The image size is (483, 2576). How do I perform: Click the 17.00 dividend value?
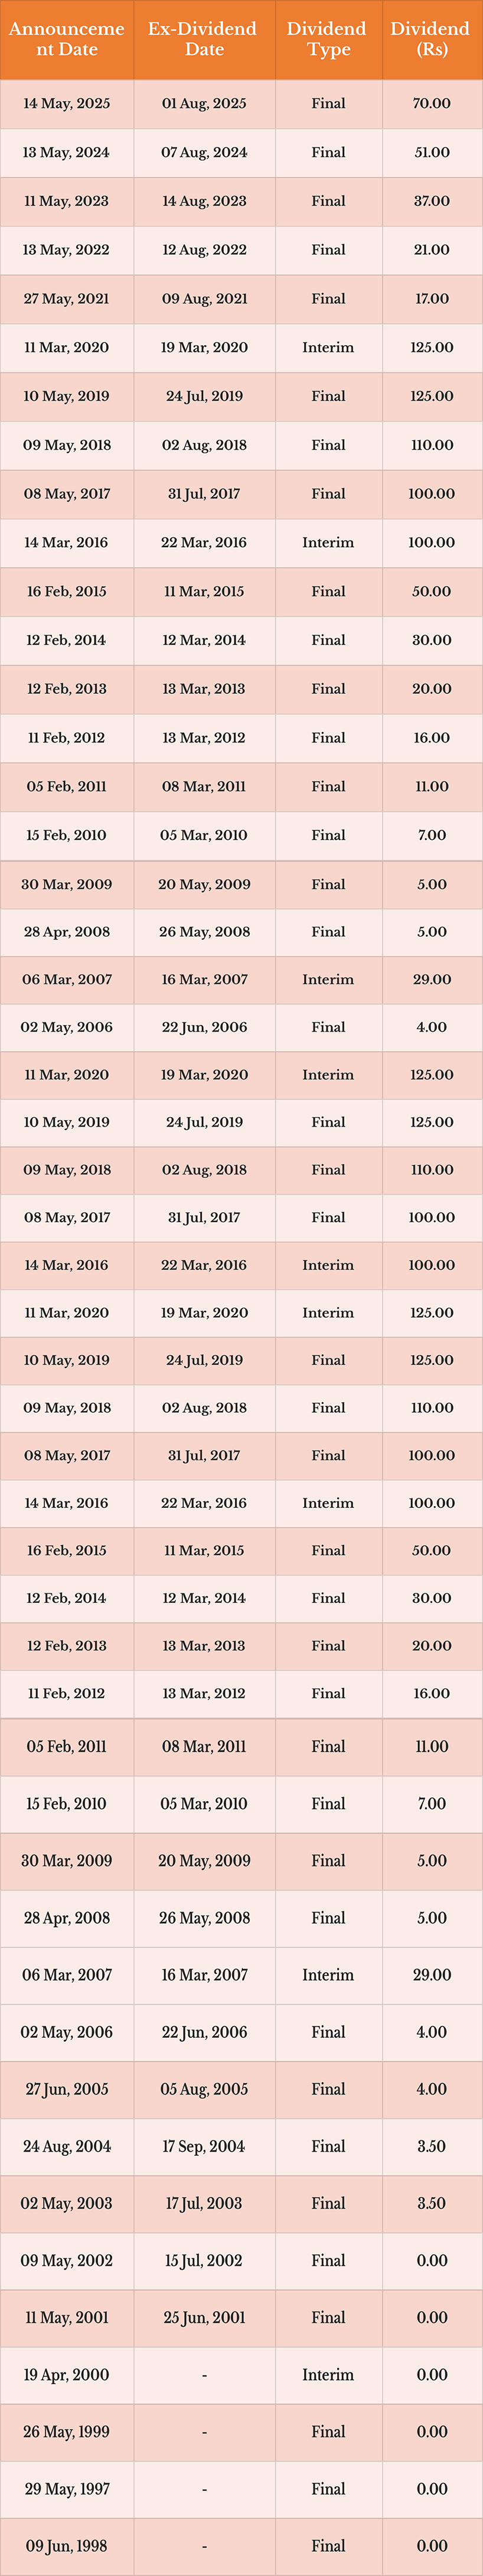point(431,299)
